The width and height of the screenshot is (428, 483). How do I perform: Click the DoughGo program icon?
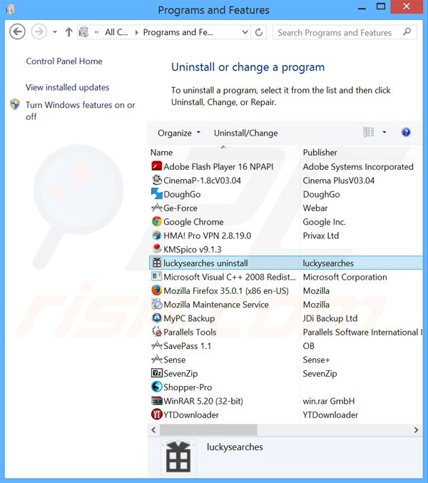click(157, 194)
